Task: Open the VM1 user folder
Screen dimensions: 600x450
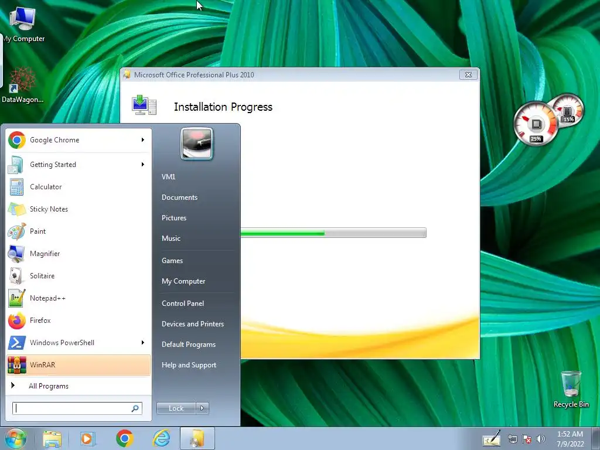Action: (168, 177)
